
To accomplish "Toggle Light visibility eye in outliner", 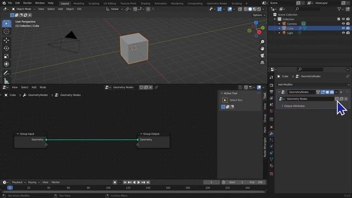I will (343, 33).
